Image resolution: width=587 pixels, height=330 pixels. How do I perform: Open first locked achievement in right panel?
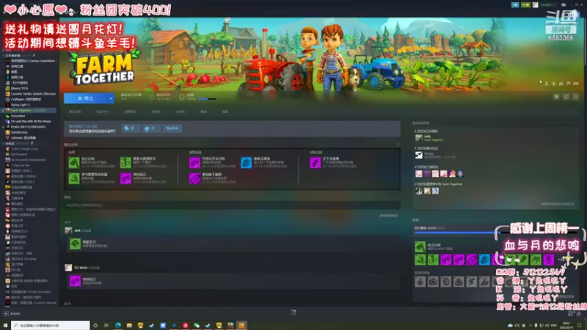pos(420,282)
